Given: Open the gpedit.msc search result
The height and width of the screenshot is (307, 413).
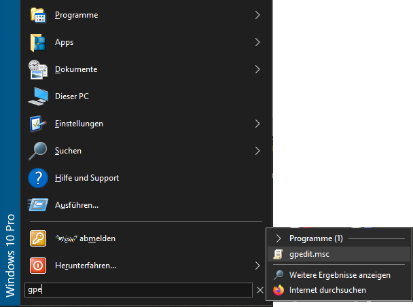Looking at the screenshot, I should coord(308,254).
